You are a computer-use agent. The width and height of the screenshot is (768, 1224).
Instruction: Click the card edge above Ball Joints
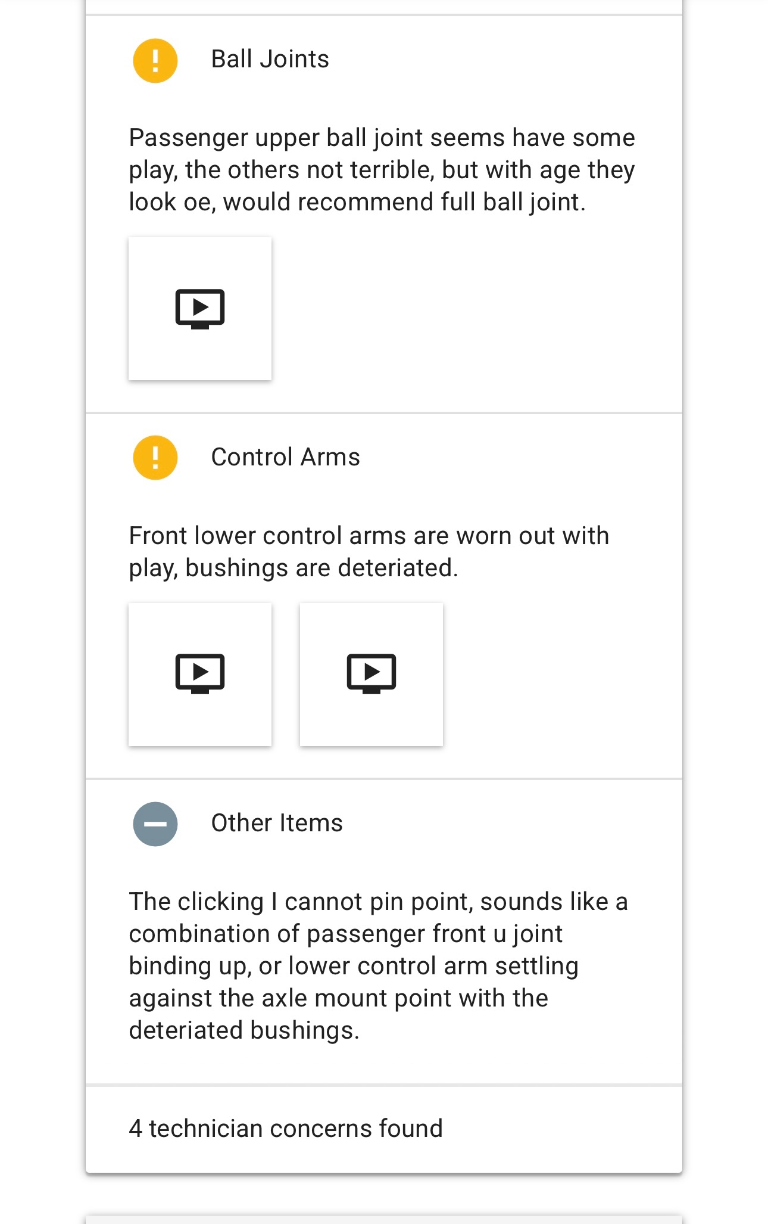tap(384, 7)
